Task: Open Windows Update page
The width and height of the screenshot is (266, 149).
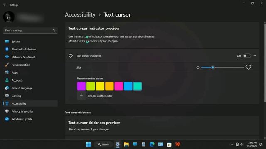Action: pyautogui.click(x=30, y=119)
